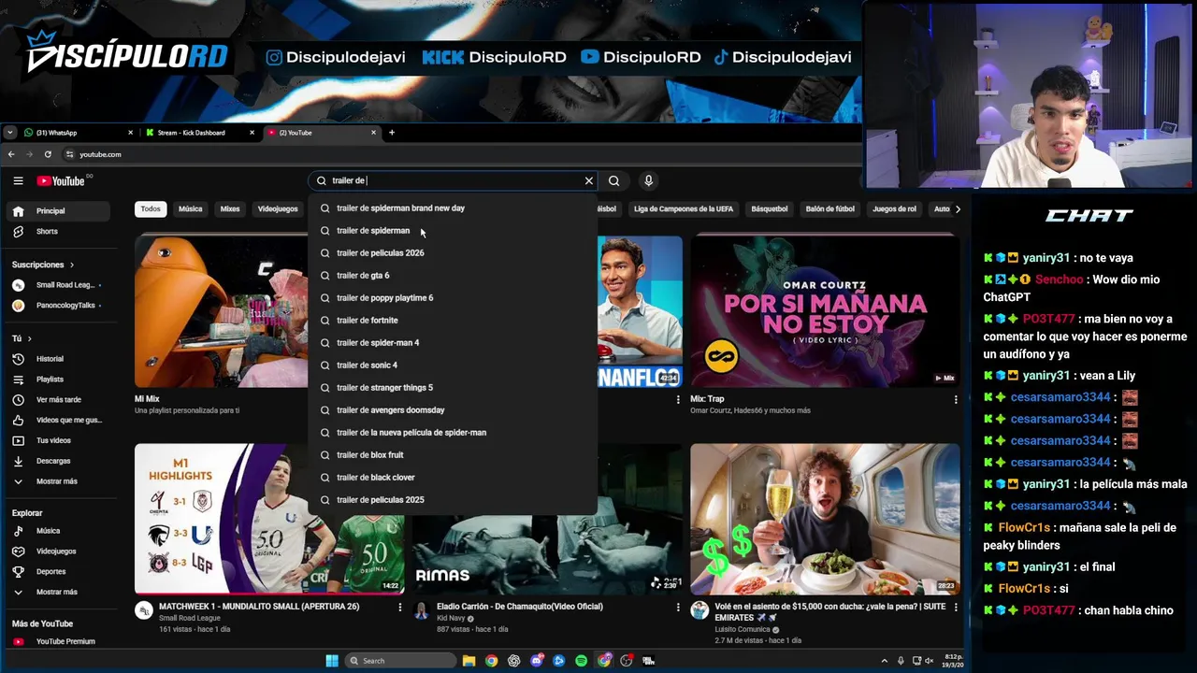Select the Básquetbol filter chip
The image size is (1197, 673).
point(770,209)
